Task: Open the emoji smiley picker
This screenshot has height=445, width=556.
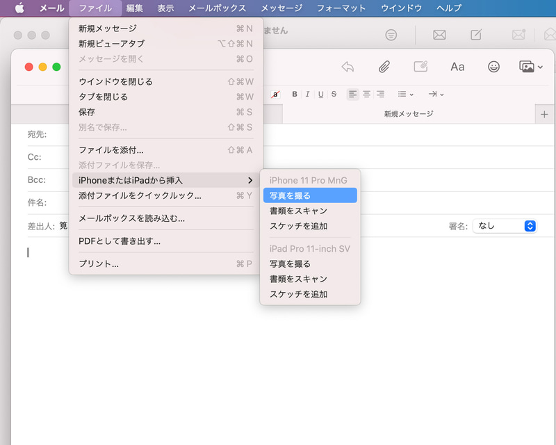Action: (x=493, y=67)
